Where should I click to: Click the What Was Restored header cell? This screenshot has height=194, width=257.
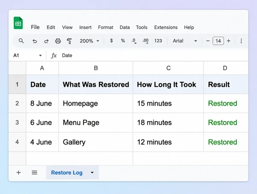[96, 85]
